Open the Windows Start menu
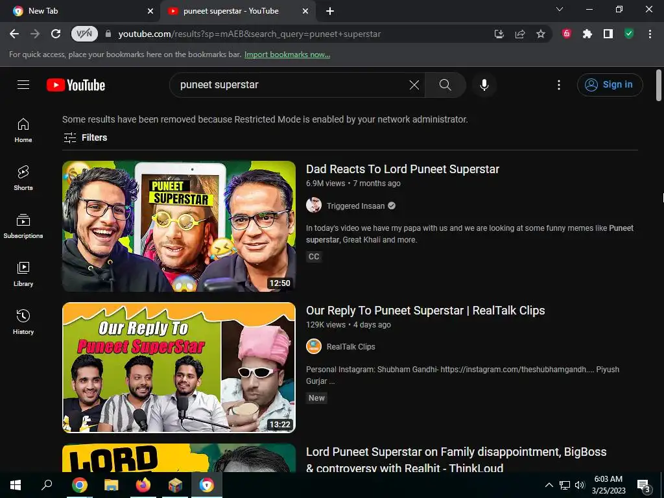664x498 pixels. coord(16,485)
